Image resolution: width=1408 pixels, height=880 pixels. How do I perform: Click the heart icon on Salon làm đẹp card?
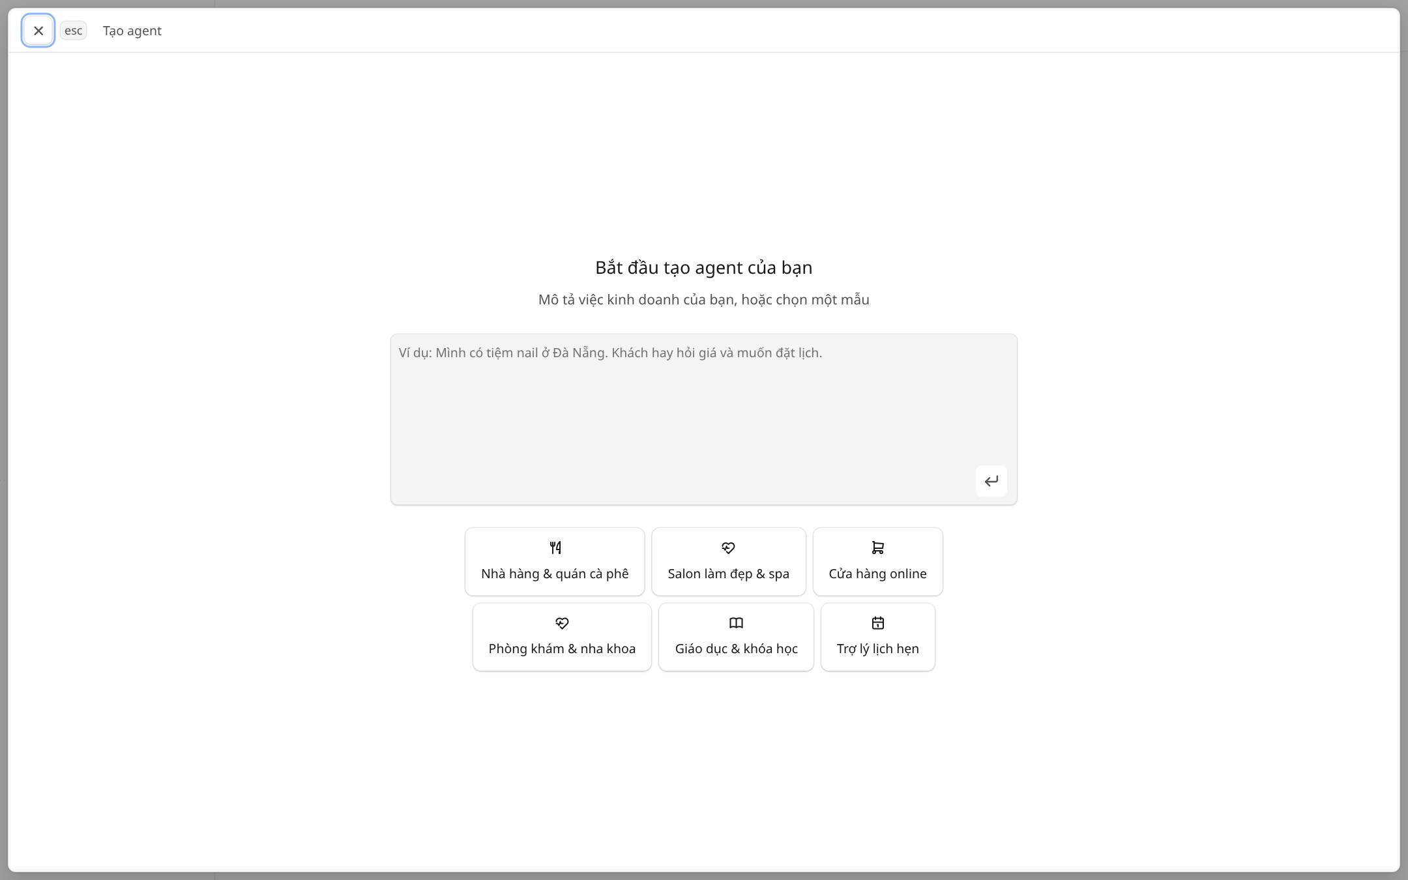728,548
